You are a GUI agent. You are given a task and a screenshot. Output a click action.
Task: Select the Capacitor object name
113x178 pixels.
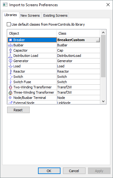pyautogui.click(x=20, y=50)
